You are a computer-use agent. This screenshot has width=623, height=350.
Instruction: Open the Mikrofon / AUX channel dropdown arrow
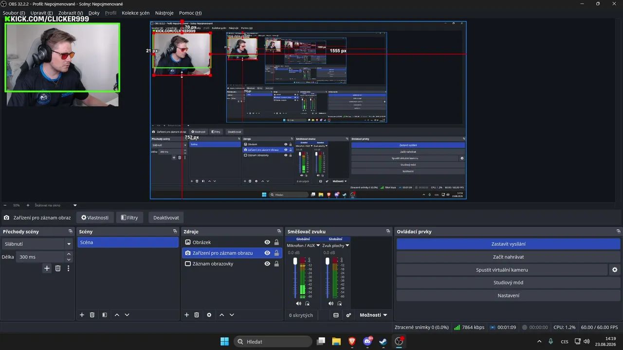coord(318,245)
